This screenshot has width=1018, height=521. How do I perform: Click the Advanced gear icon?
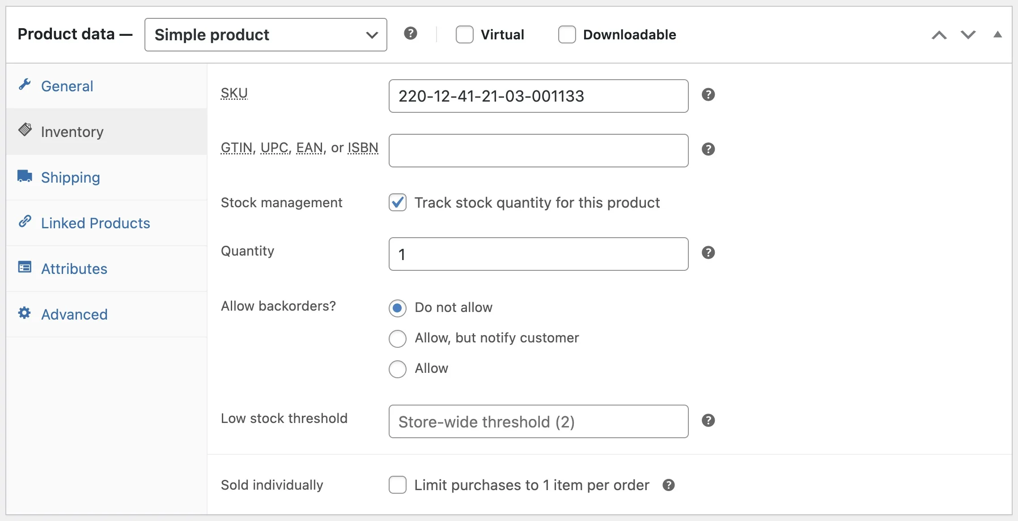[25, 313]
